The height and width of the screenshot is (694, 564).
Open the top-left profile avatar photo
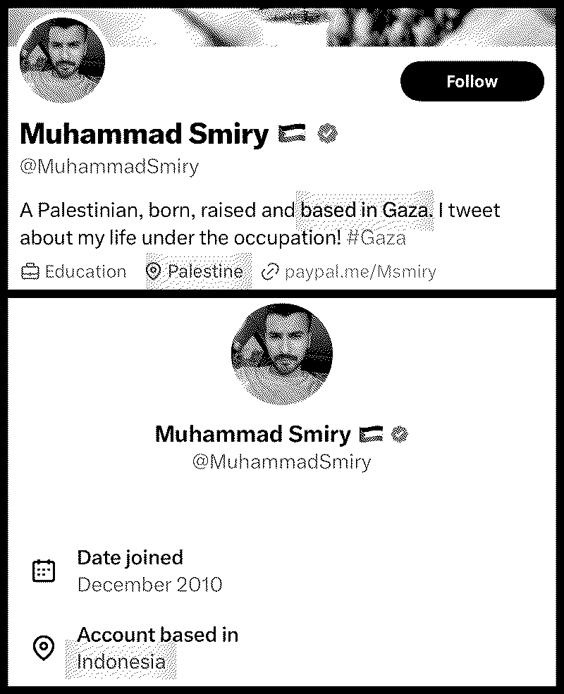click(x=62, y=61)
